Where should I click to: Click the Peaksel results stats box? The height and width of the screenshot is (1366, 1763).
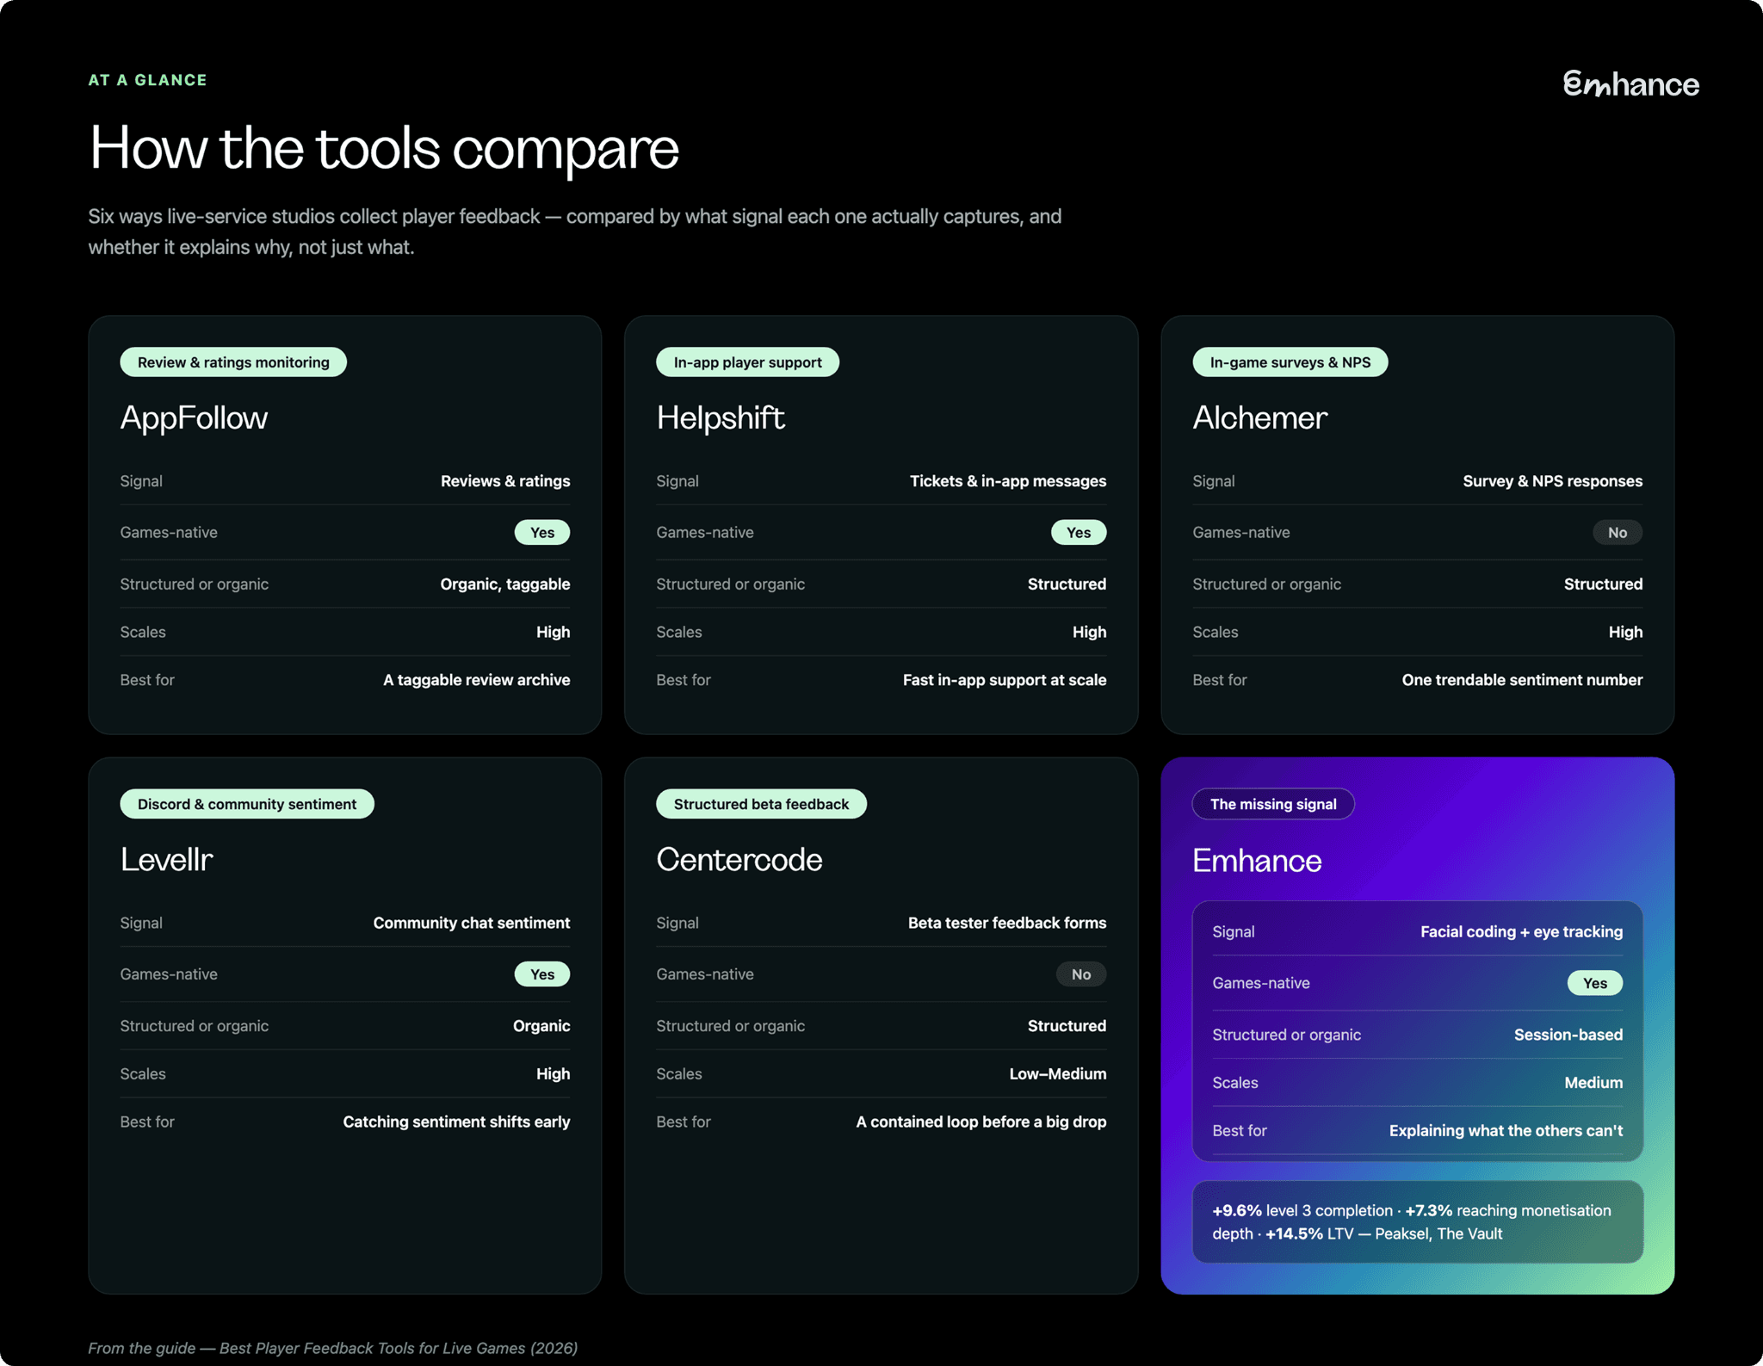coord(1417,1222)
